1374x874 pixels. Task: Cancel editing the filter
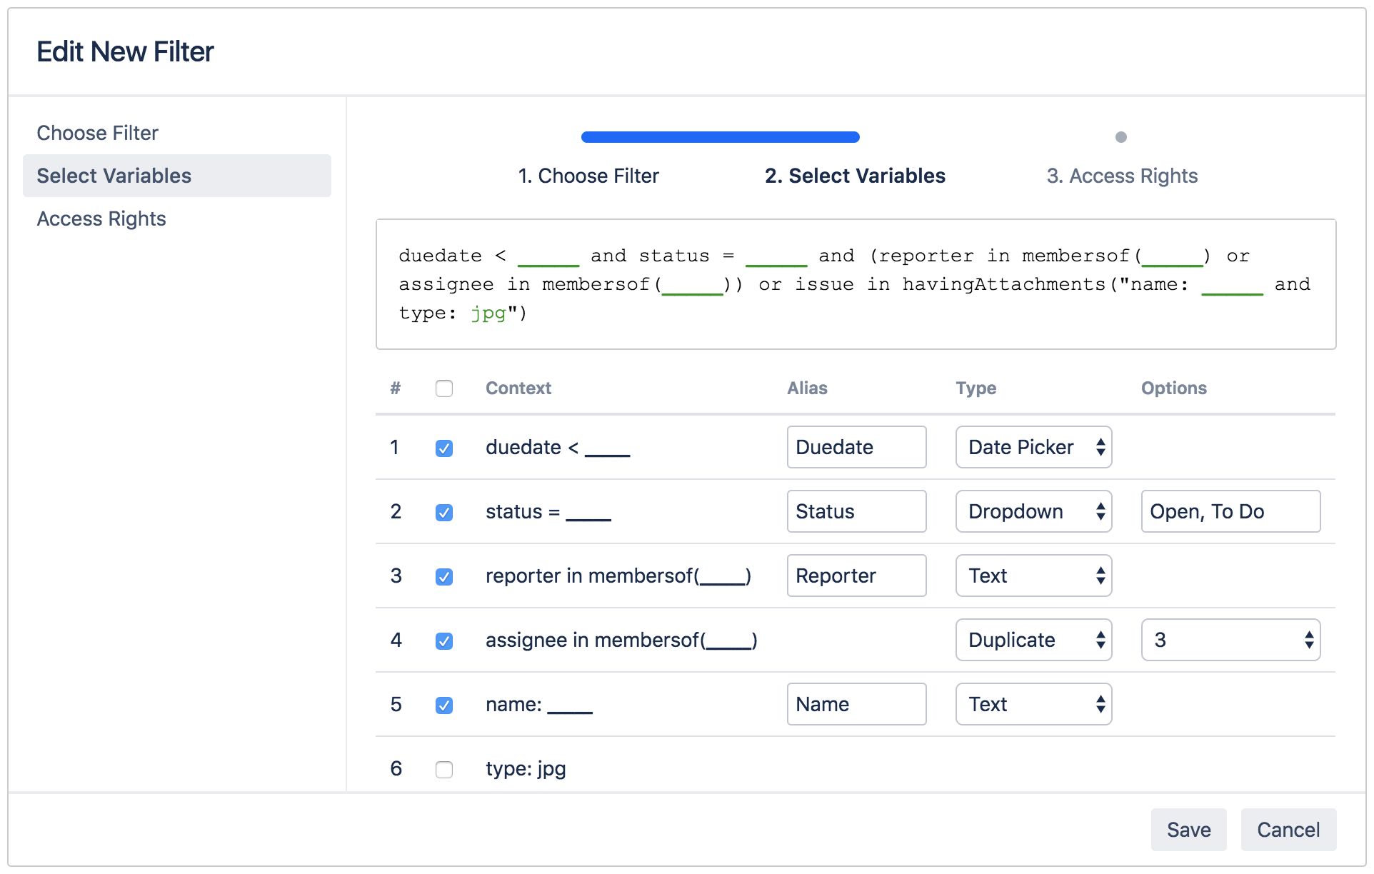click(x=1288, y=829)
